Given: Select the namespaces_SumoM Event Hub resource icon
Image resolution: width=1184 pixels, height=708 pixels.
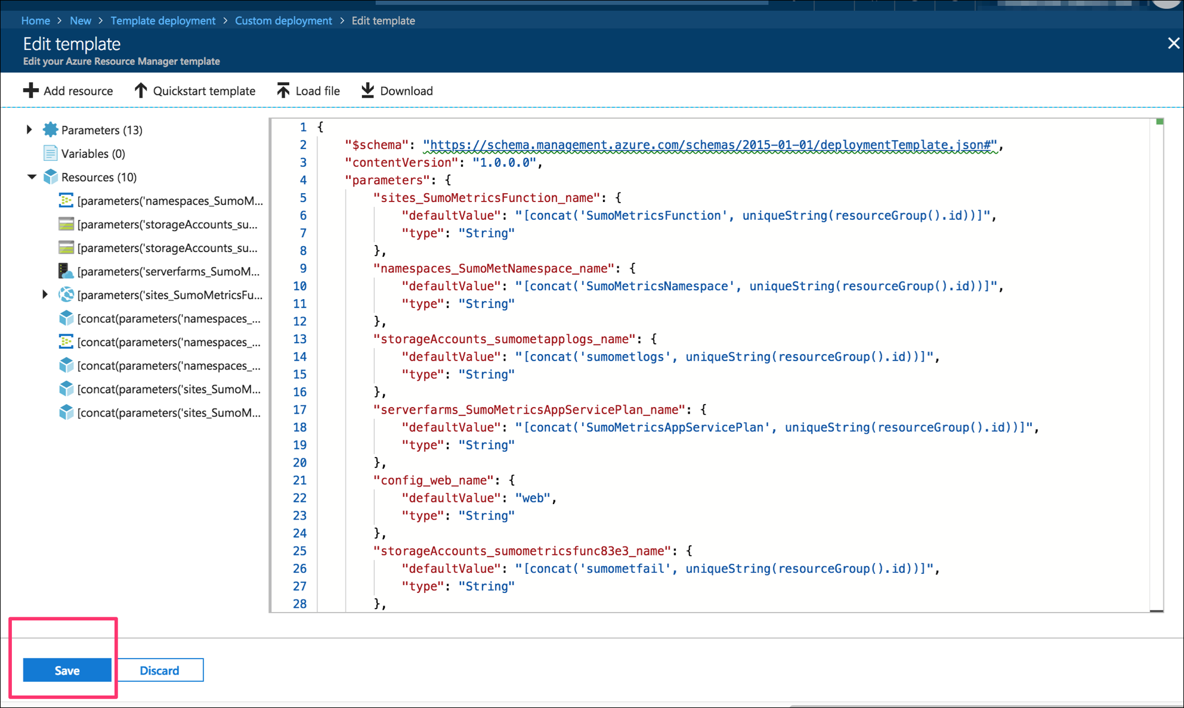Looking at the screenshot, I should pyautogui.click(x=66, y=201).
